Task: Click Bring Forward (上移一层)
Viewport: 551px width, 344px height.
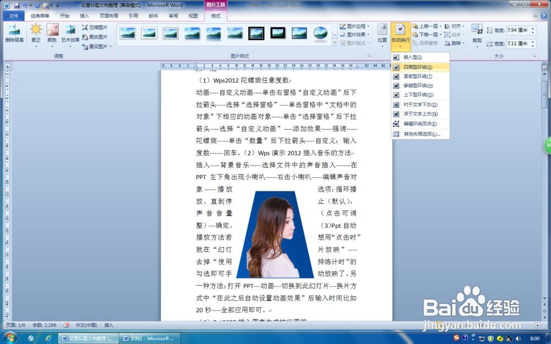Action: coord(425,26)
